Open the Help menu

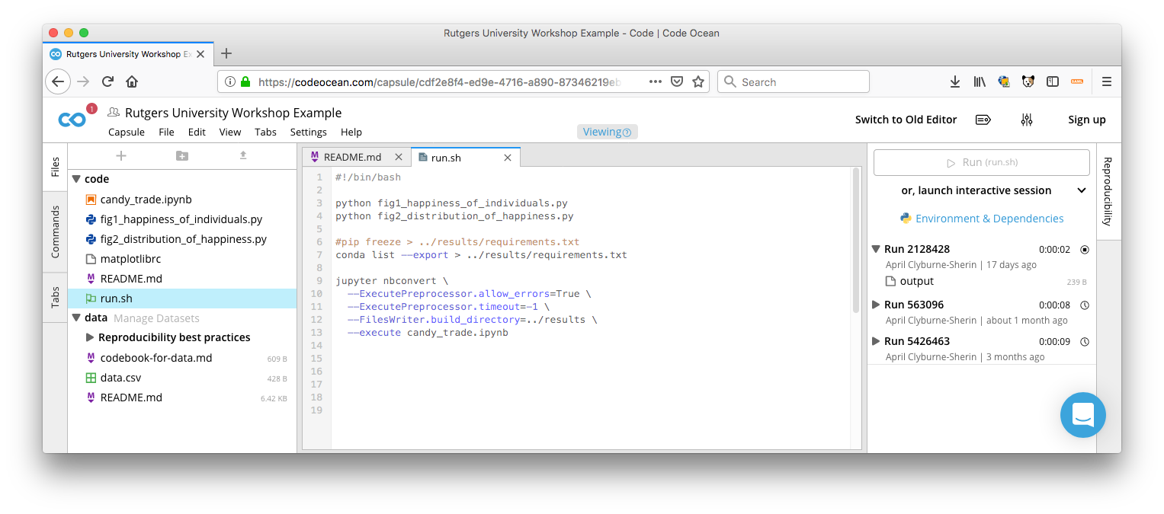(x=351, y=132)
